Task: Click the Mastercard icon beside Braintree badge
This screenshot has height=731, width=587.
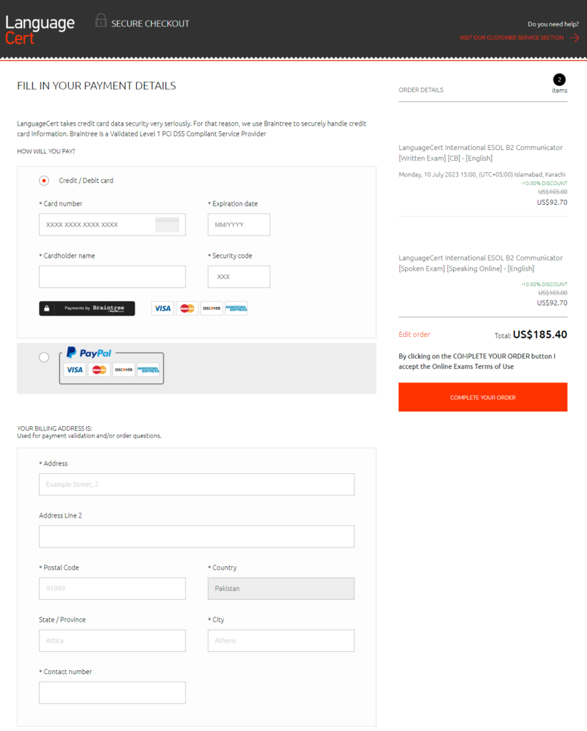Action: [x=188, y=308]
